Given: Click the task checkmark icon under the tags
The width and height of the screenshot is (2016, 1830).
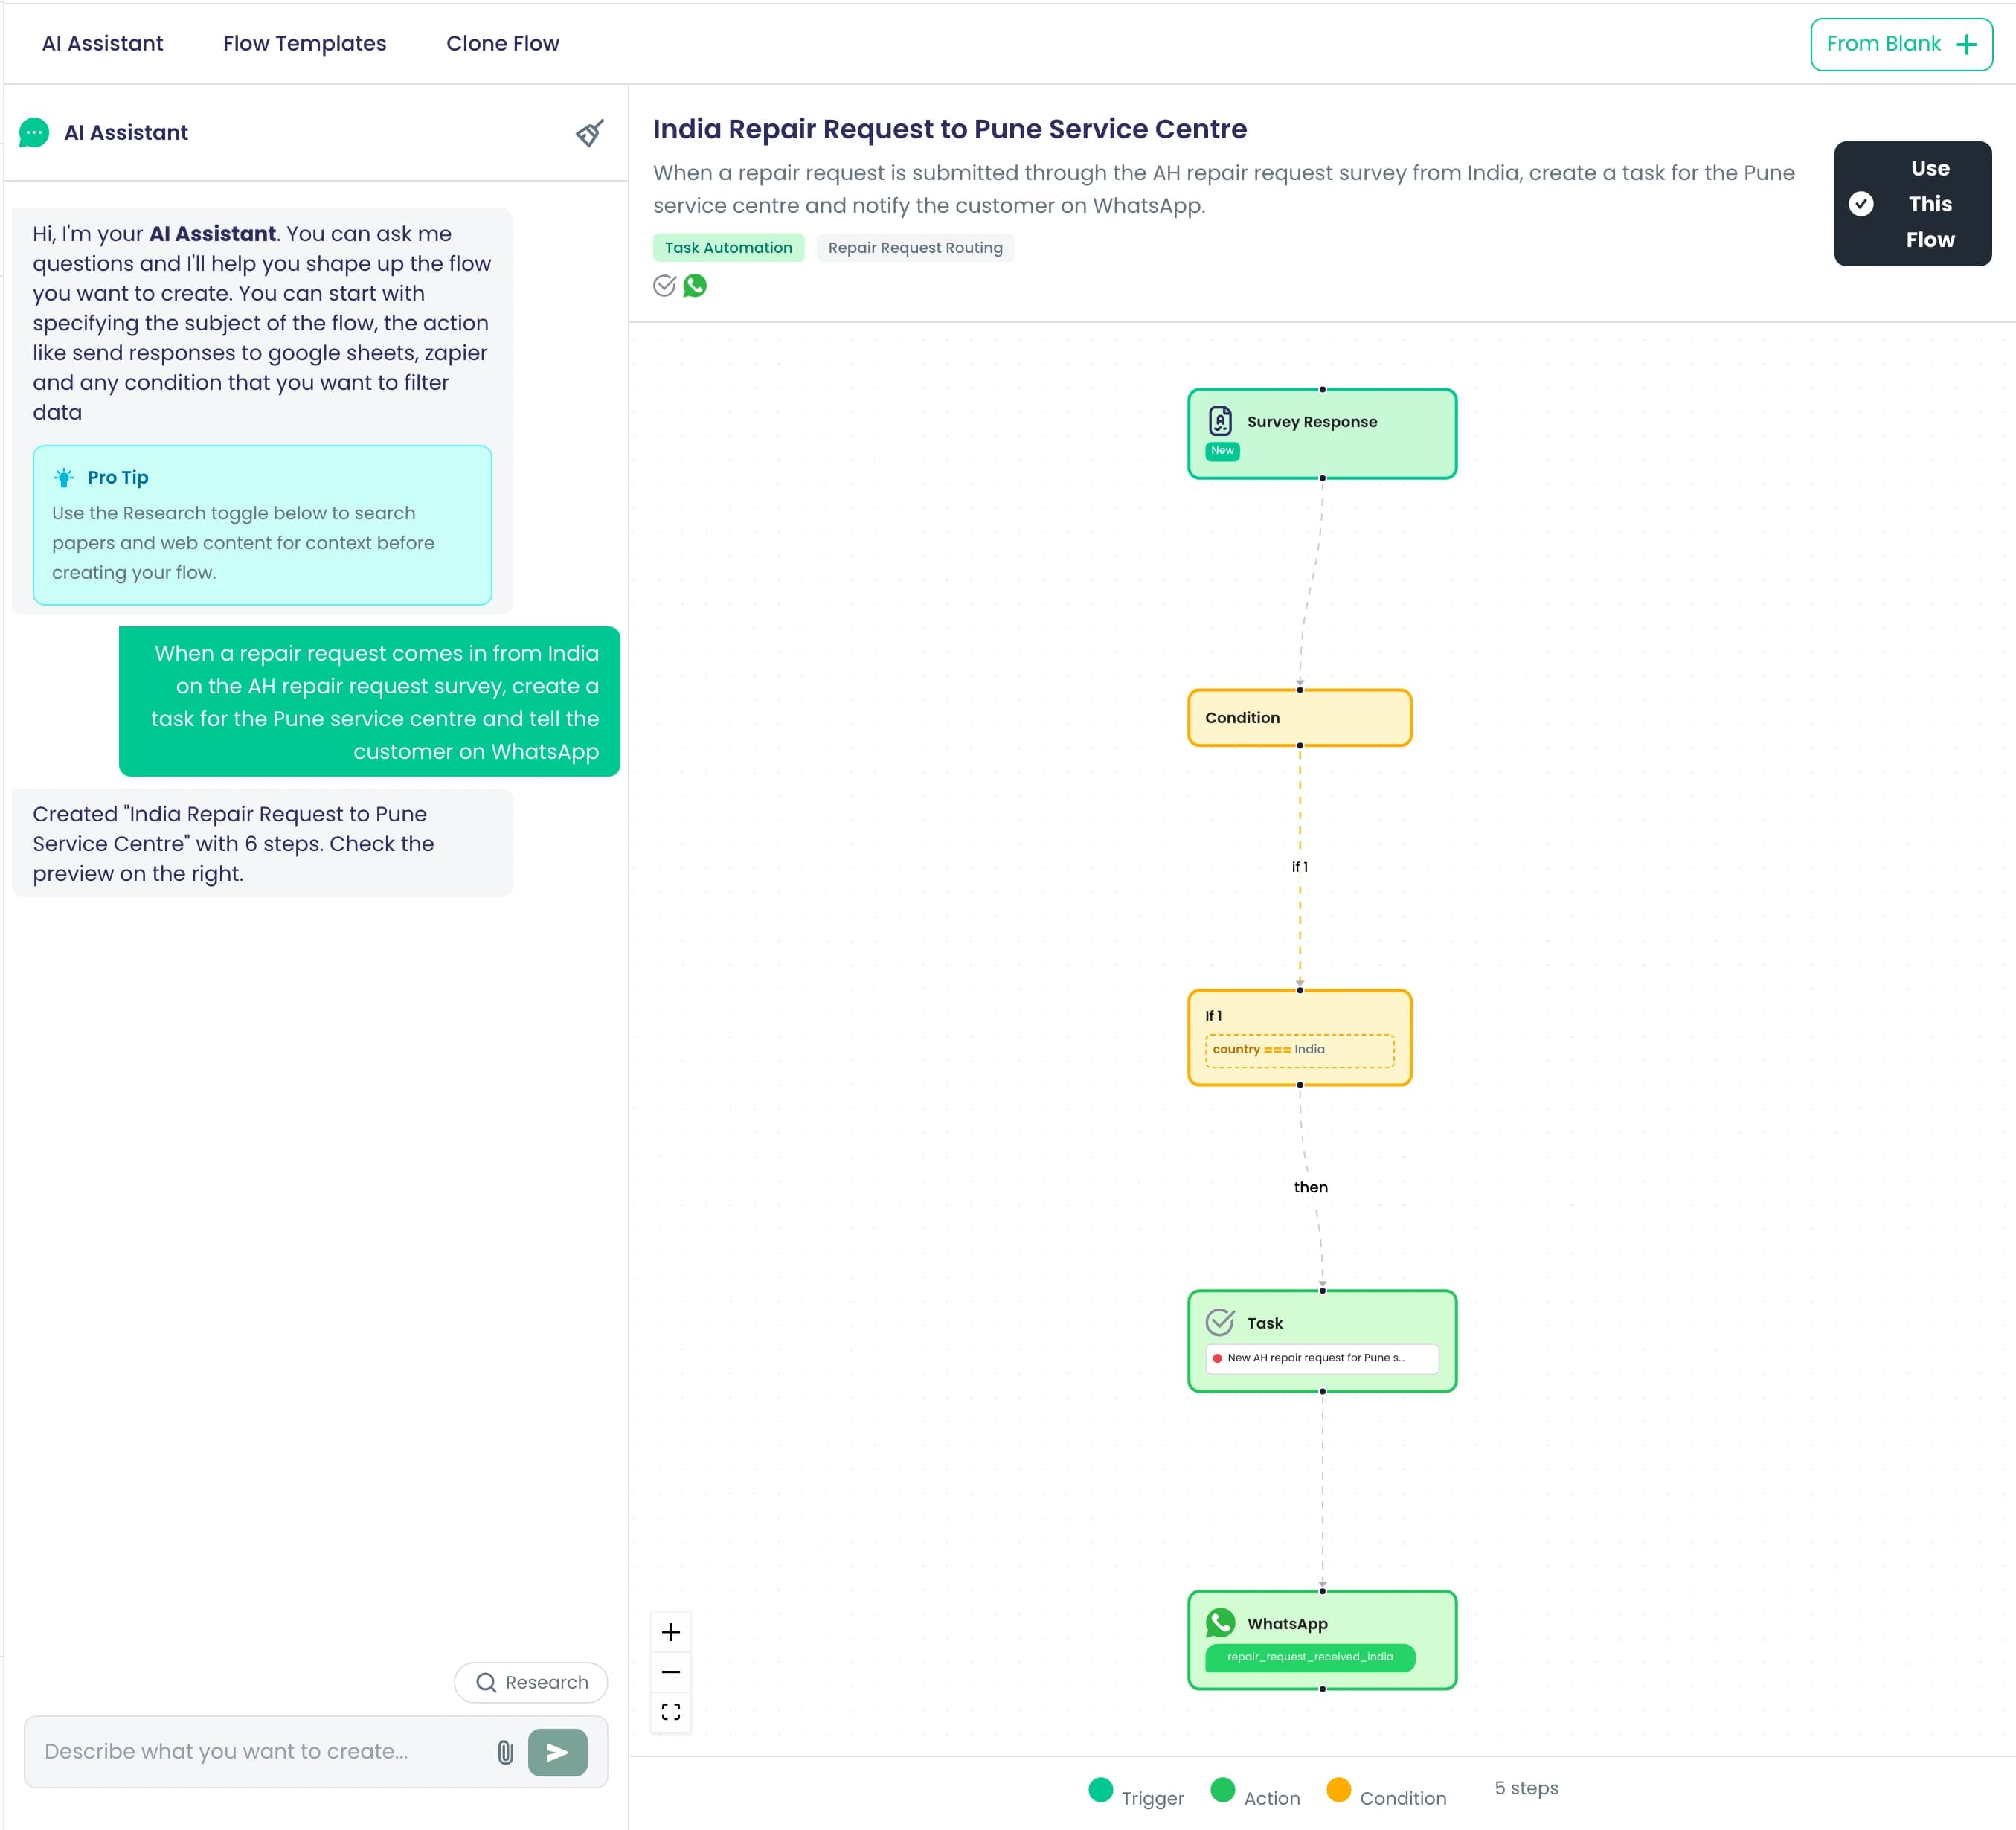Looking at the screenshot, I should coord(665,286).
